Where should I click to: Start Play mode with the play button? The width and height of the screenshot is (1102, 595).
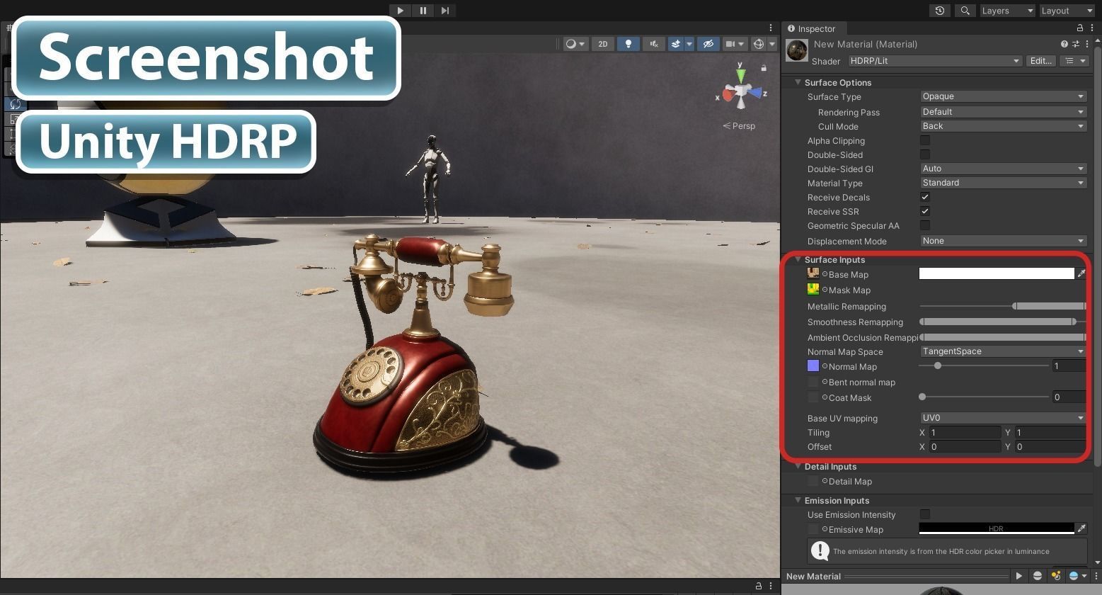pyautogui.click(x=400, y=11)
